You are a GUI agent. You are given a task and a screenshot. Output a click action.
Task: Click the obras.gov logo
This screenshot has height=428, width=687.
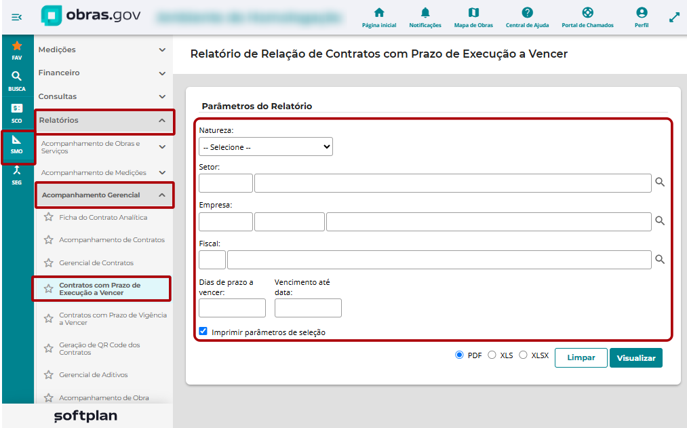pos(91,16)
